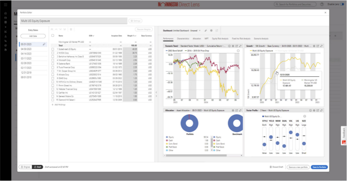Image resolution: width=347 pixels, height=181 pixels.
Task: Pop out the Factor Profile widget
Action: pos(317,110)
